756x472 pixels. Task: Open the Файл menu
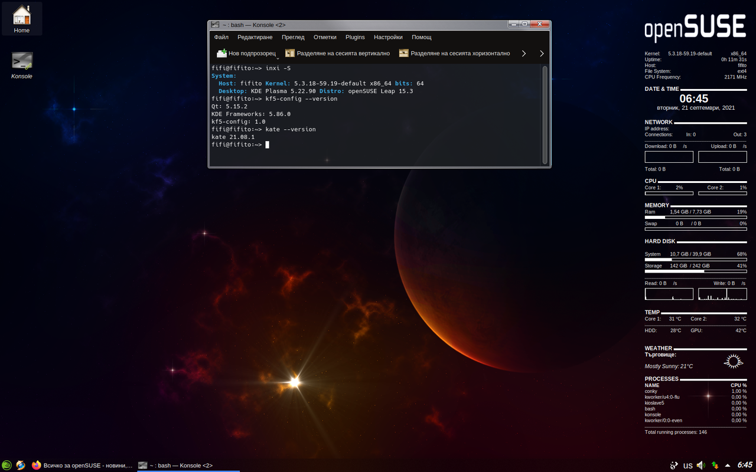coord(221,37)
